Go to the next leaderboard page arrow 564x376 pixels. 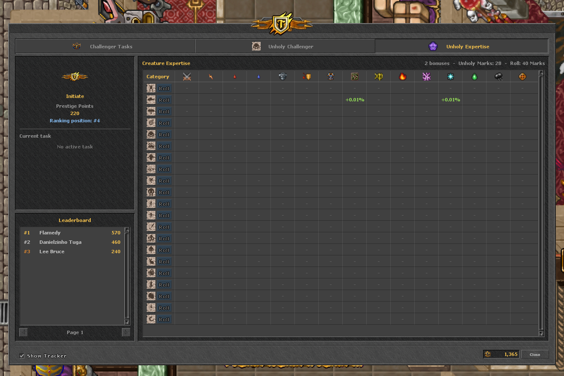pyautogui.click(x=126, y=332)
